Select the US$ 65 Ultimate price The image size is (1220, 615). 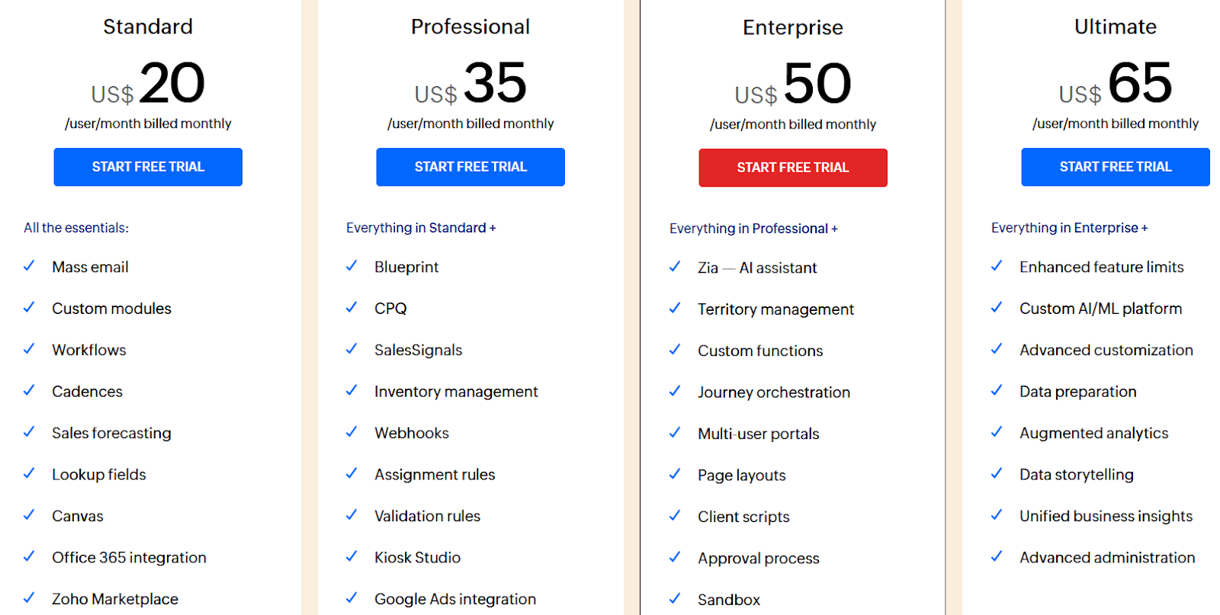(x=1115, y=85)
